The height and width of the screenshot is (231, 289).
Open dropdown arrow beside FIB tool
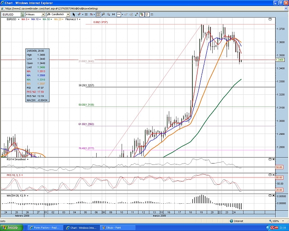(x=122, y=14)
